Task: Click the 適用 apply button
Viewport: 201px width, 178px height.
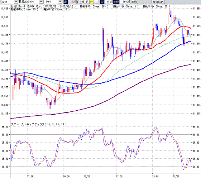Action: click(x=134, y=2)
